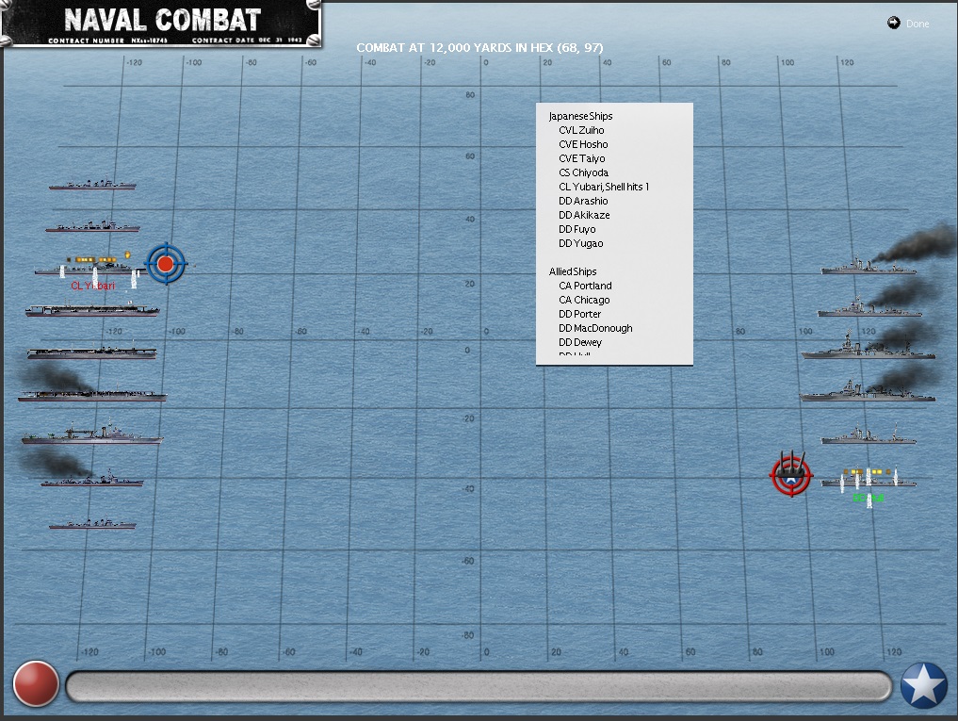This screenshot has height=721, width=958.
Task: Select 'DD Dewey' in the ship list
Action: [580, 342]
